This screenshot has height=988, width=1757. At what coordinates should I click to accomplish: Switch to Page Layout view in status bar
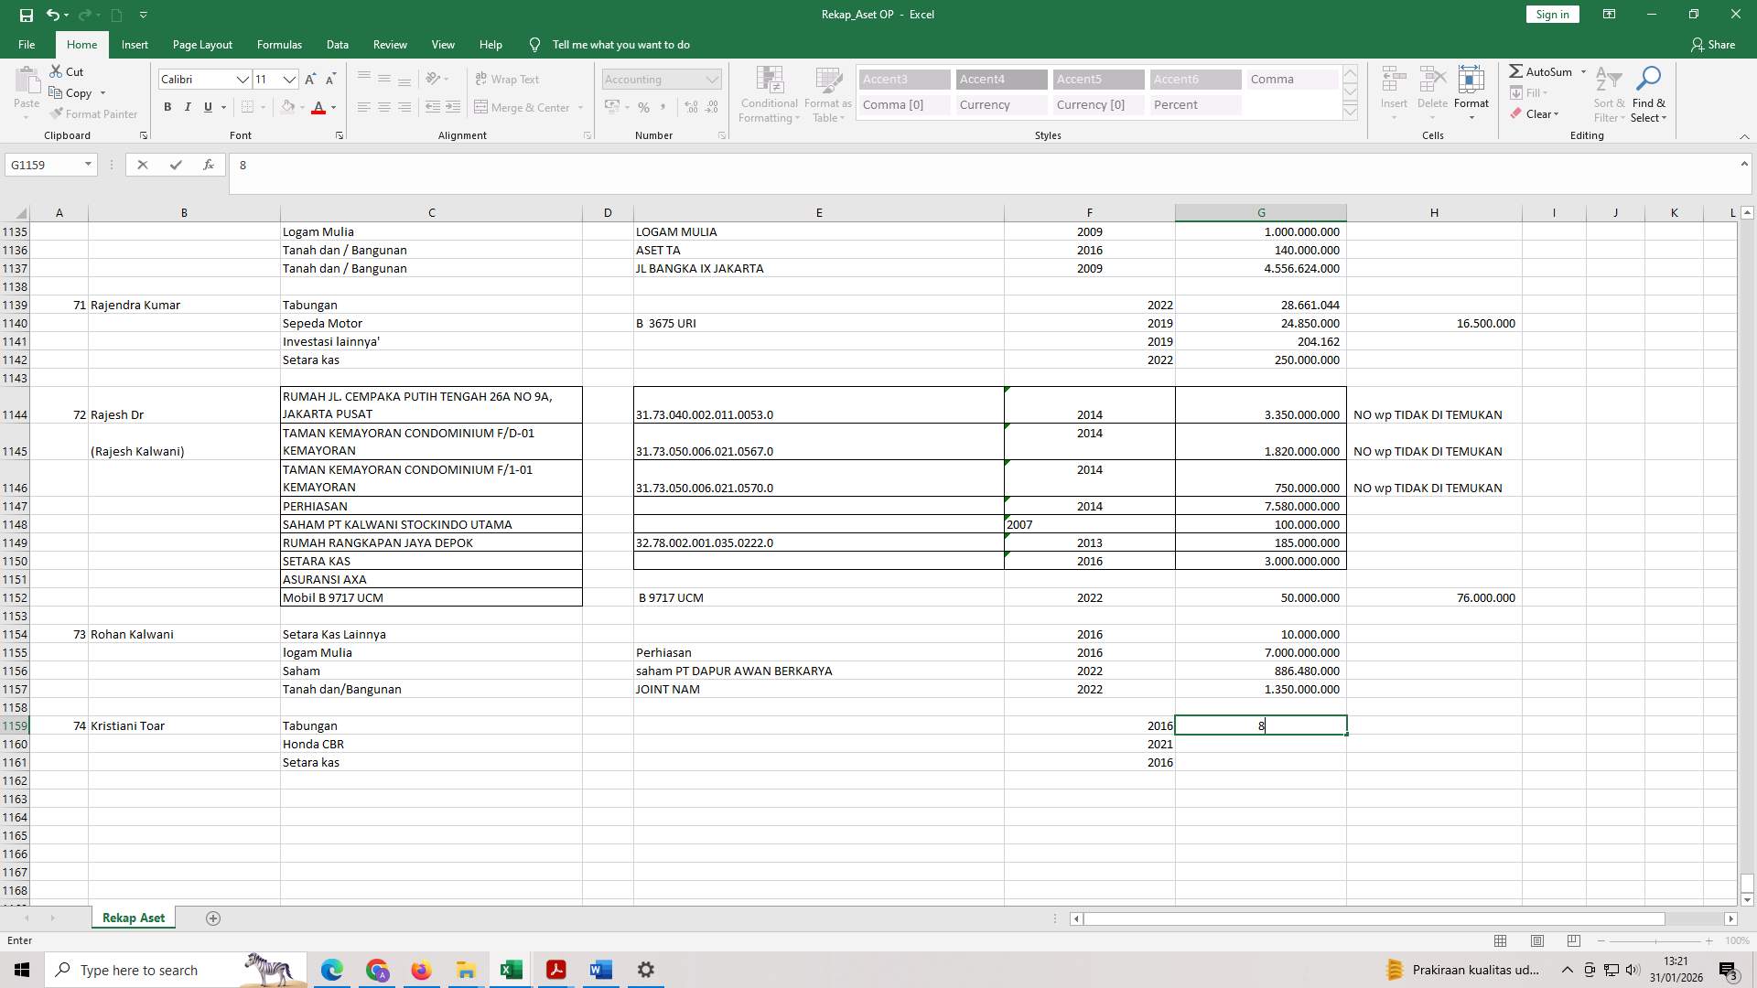[x=1537, y=940]
